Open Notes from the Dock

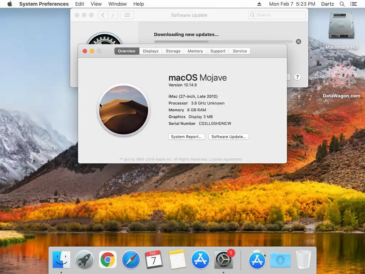pyautogui.click(x=177, y=259)
